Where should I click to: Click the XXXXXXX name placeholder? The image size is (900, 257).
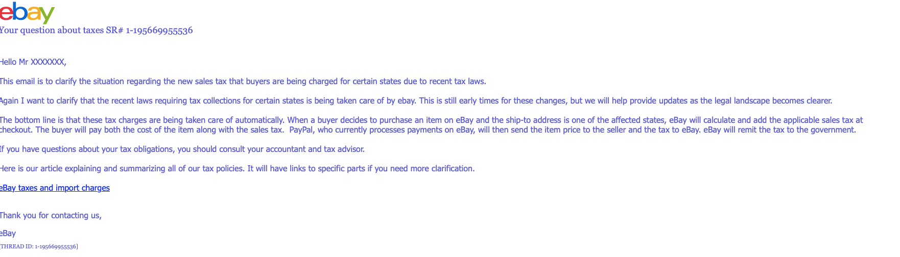point(48,62)
